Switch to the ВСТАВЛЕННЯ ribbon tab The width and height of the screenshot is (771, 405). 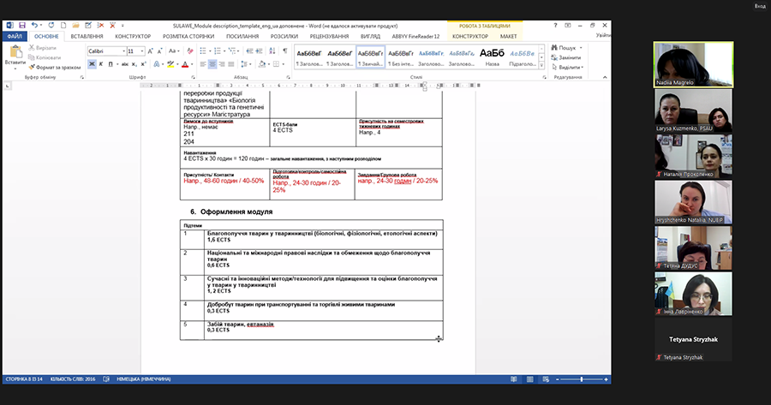pos(87,36)
